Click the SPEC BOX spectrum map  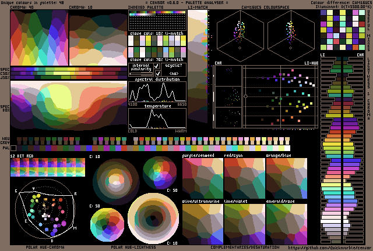point(69,106)
